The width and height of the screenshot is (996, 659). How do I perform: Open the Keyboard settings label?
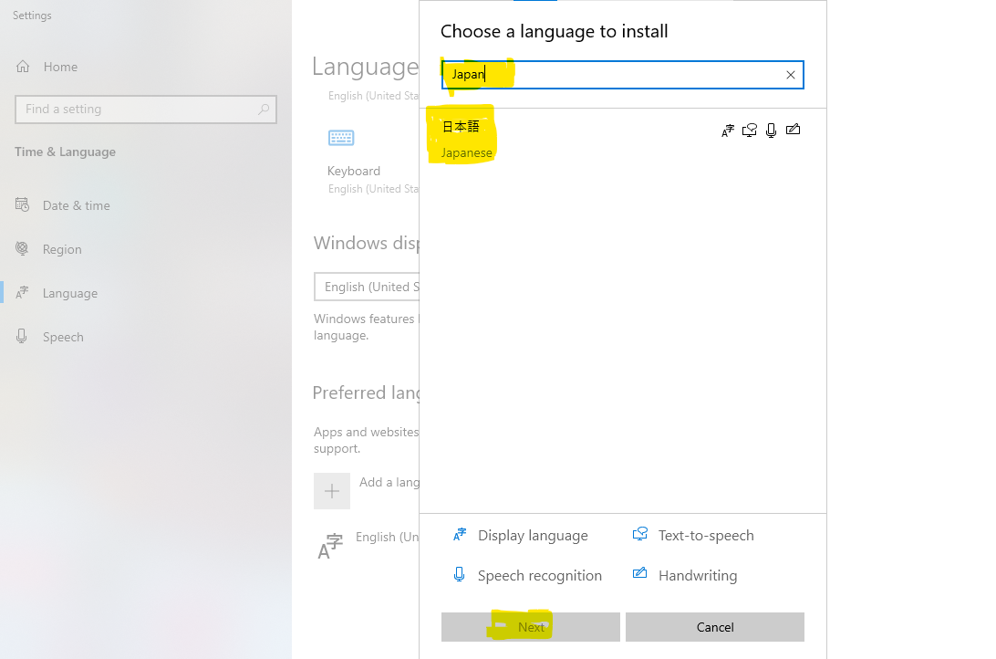point(354,171)
